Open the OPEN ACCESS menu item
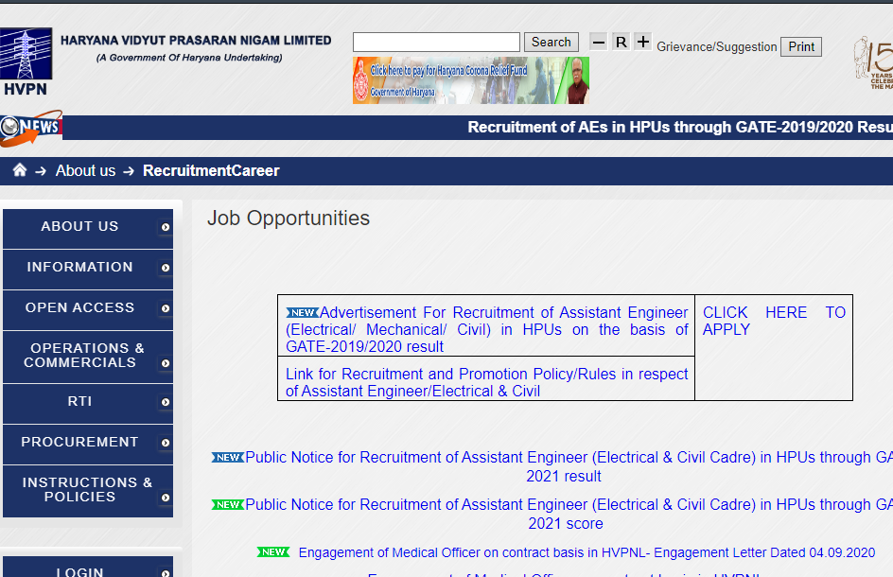 click(88, 309)
